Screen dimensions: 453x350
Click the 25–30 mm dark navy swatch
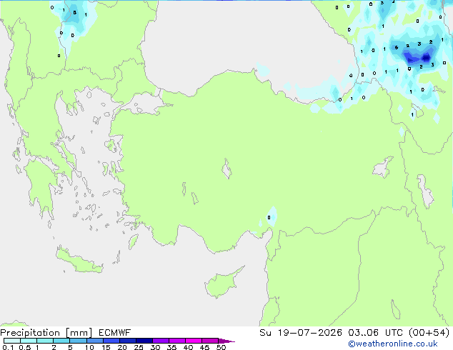[144, 341]
